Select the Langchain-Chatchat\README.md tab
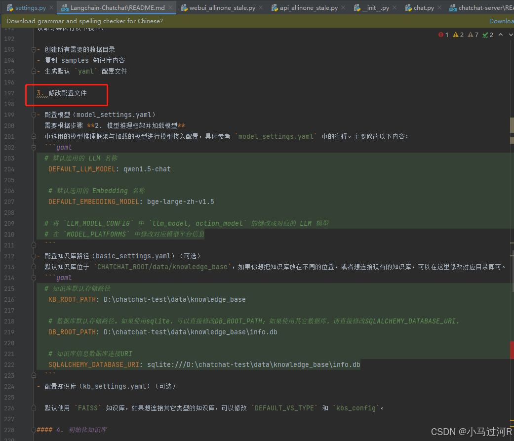Viewport: 514px width, 441px height. click(118, 7)
